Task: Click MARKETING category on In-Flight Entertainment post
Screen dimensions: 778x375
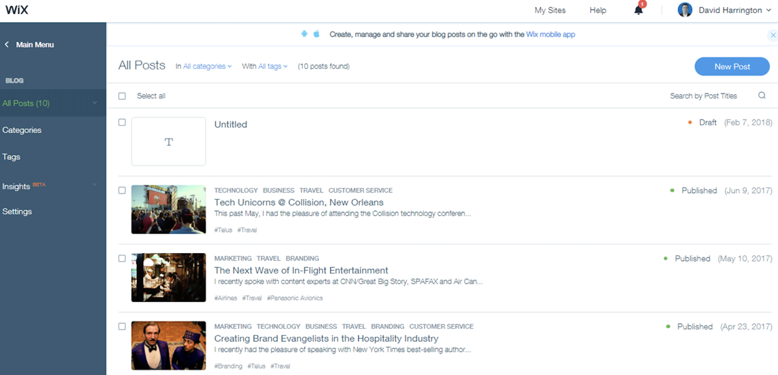Action: tap(233, 259)
